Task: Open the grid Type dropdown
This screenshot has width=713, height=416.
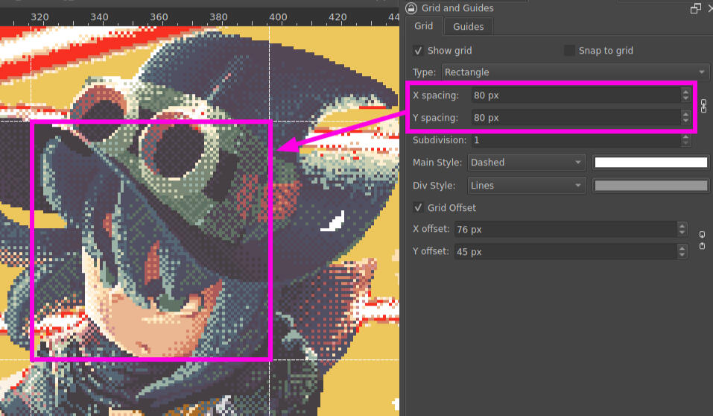Action: coord(575,72)
